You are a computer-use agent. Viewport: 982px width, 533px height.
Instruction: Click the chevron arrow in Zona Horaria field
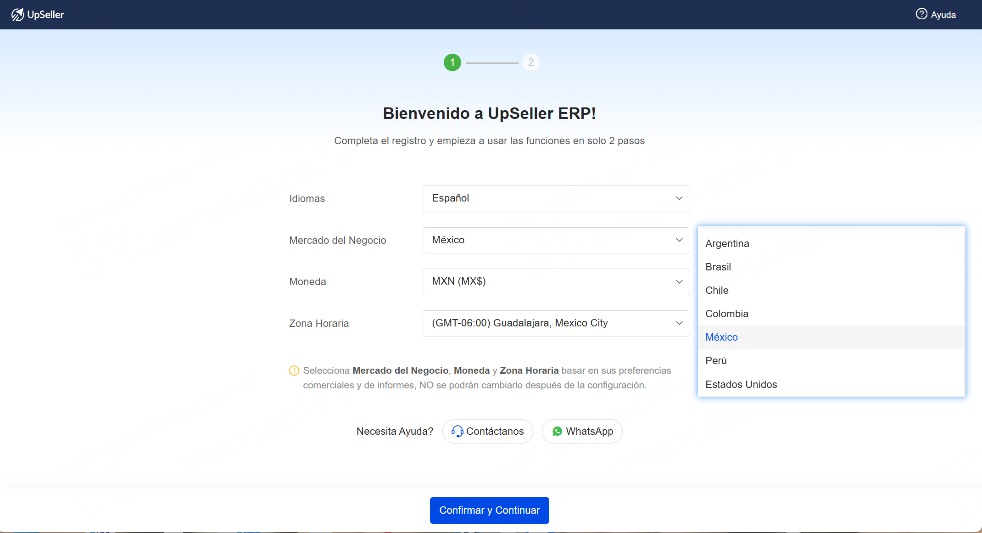pyautogui.click(x=679, y=323)
